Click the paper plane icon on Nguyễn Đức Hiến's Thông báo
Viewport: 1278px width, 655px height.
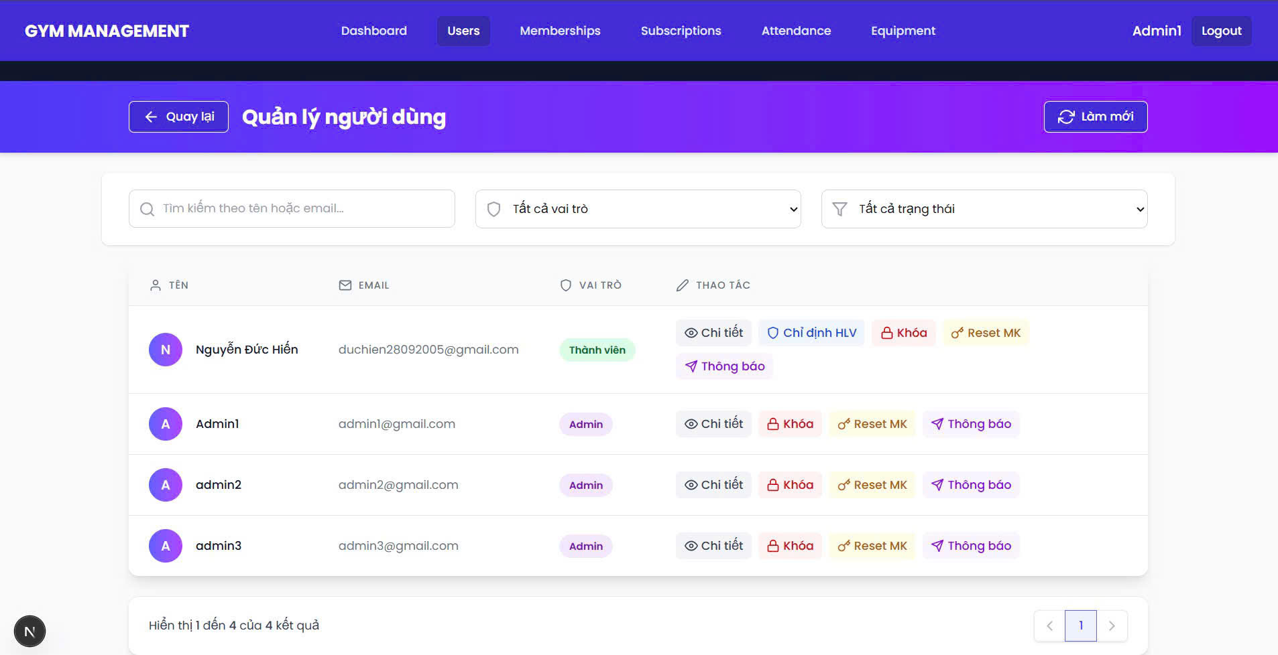pos(691,366)
